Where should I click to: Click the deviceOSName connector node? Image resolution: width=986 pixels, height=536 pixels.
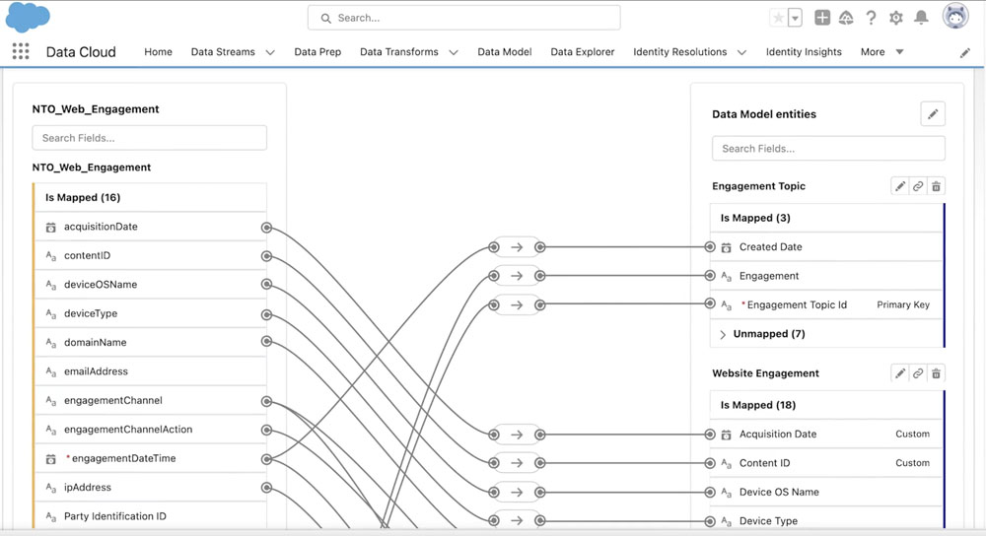[266, 285]
